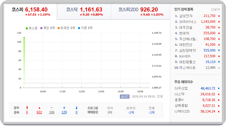Viewport: 226px width, 126px height.
Task: Click the 니케이225 value 58,134.24
Action: click(208, 111)
